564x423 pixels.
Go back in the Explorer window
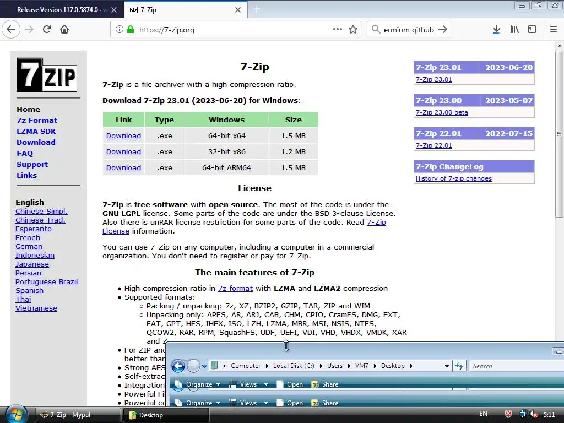(178, 366)
